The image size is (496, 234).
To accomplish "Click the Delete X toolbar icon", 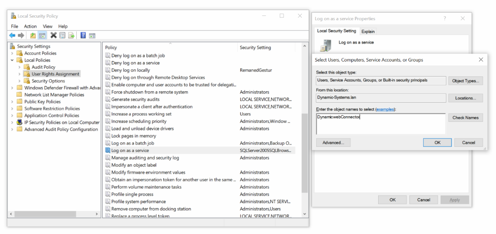I will (x=53, y=36).
